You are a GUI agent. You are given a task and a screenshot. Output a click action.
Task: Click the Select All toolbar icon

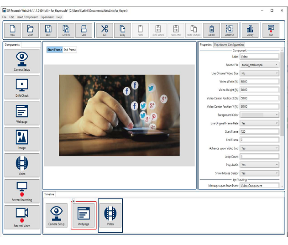click(x=229, y=30)
